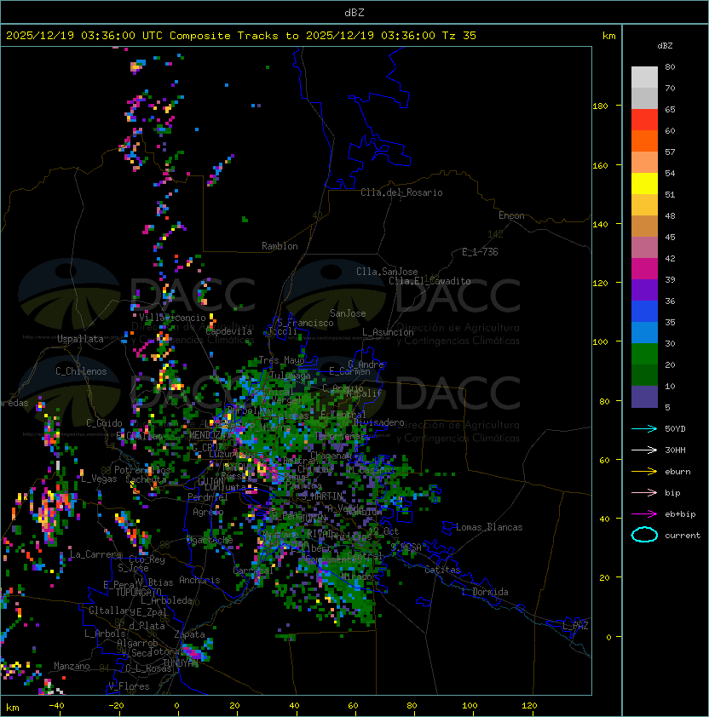Click the cyan 'current' ellipse symbol
The width and height of the screenshot is (709, 717).
pos(644,535)
